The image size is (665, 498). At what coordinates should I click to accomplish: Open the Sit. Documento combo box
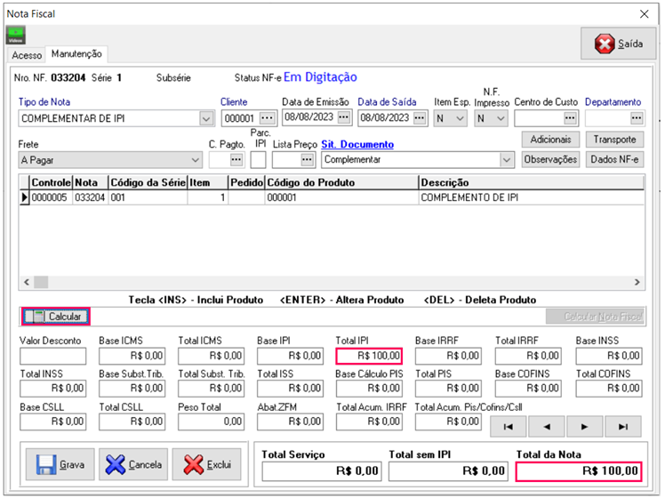[x=507, y=160]
